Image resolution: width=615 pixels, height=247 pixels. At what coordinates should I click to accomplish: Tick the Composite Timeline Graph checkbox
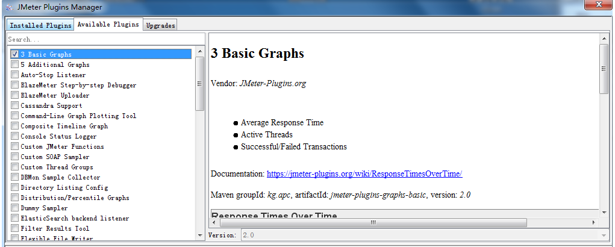click(x=14, y=126)
